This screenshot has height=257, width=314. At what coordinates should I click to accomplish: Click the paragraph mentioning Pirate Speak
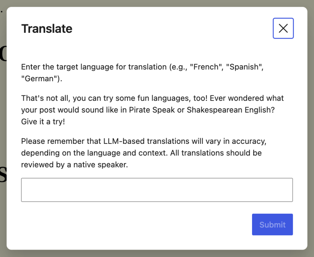152,109
